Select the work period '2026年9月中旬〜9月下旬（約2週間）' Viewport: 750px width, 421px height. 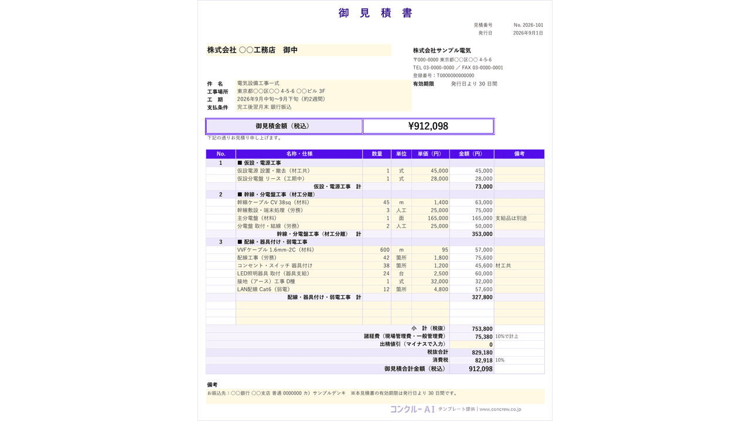click(323, 99)
